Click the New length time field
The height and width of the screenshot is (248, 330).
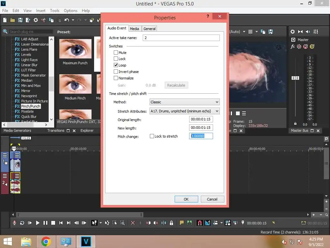click(x=201, y=128)
